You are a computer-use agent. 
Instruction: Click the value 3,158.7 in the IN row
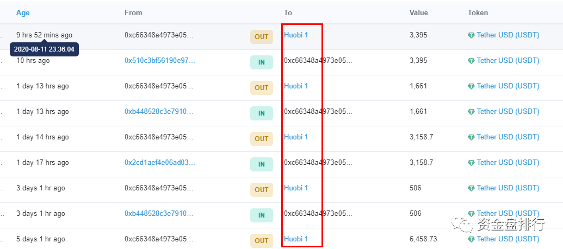click(x=421, y=162)
